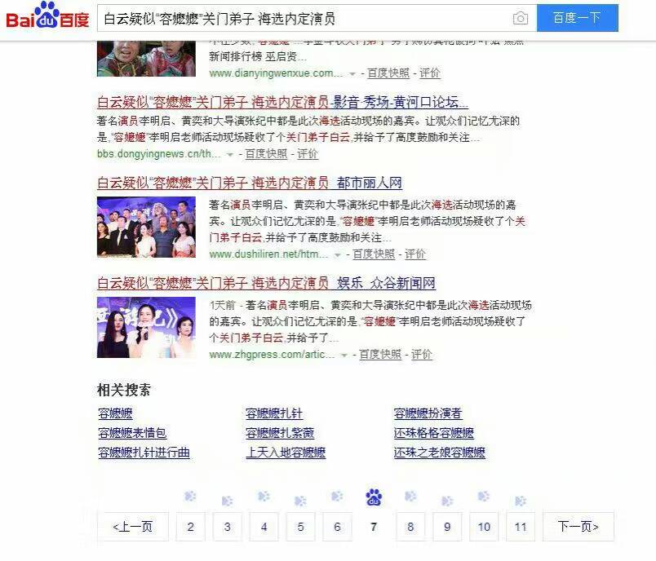Click paw icon above page 8
The width and height of the screenshot is (656, 561).
pos(410,497)
